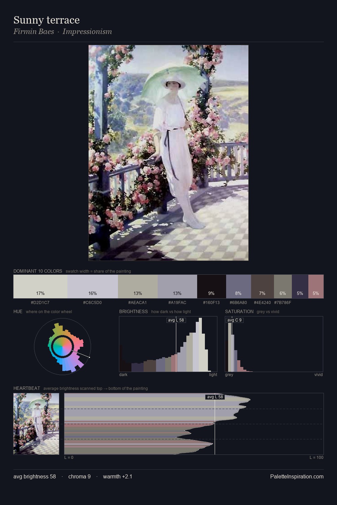Viewport: 337px width, 505px height.
Task: Click the 'BRIGHTNESS' section heading
Action: coord(133,311)
